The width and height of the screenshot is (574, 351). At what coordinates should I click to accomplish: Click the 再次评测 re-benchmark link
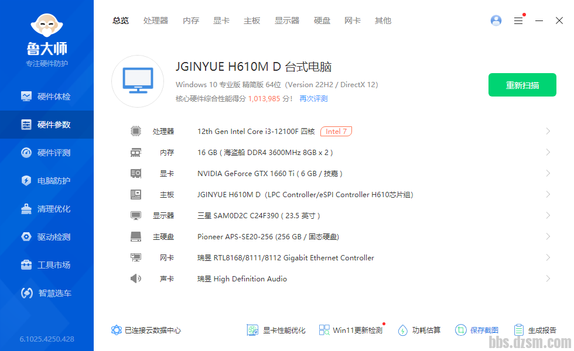point(313,99)
